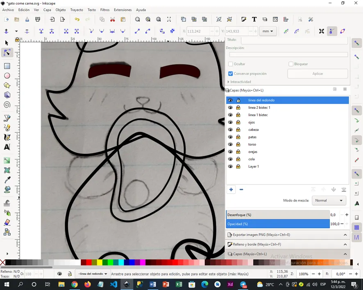363x290 pixels.
Task: Unlock the 'patas' layer lock icon
Action: point(238,137)
